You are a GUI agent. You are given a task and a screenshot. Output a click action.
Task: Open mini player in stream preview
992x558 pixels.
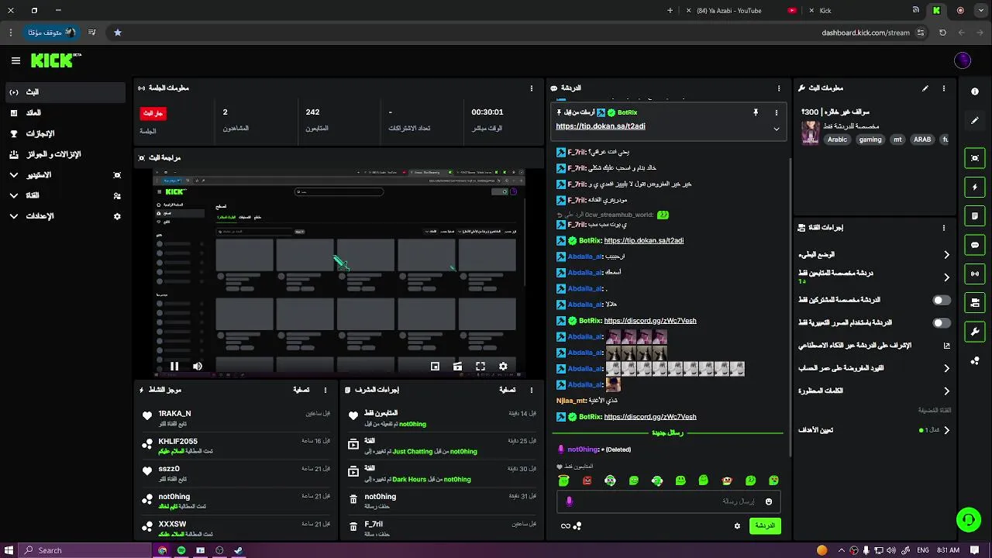pos(435,367)
